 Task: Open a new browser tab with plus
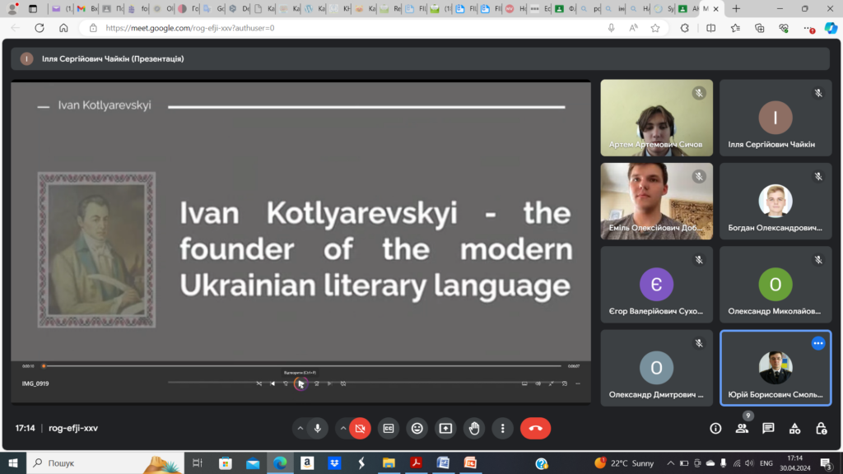pos(735,8)
